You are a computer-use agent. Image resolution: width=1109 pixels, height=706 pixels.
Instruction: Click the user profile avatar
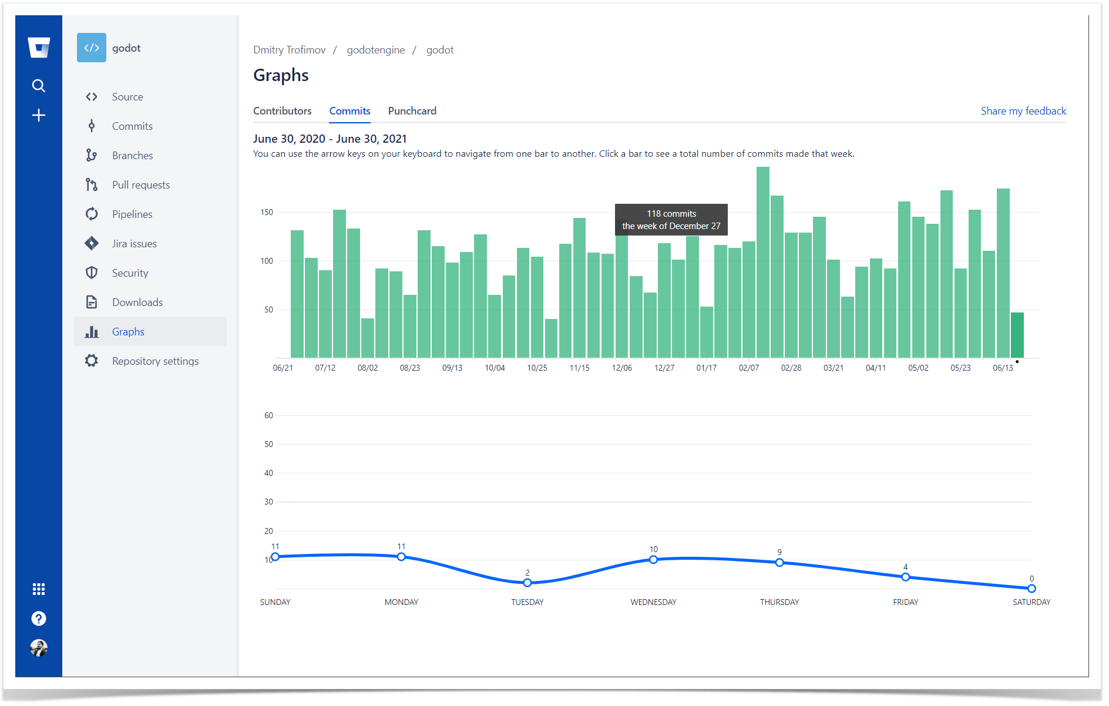39,648
